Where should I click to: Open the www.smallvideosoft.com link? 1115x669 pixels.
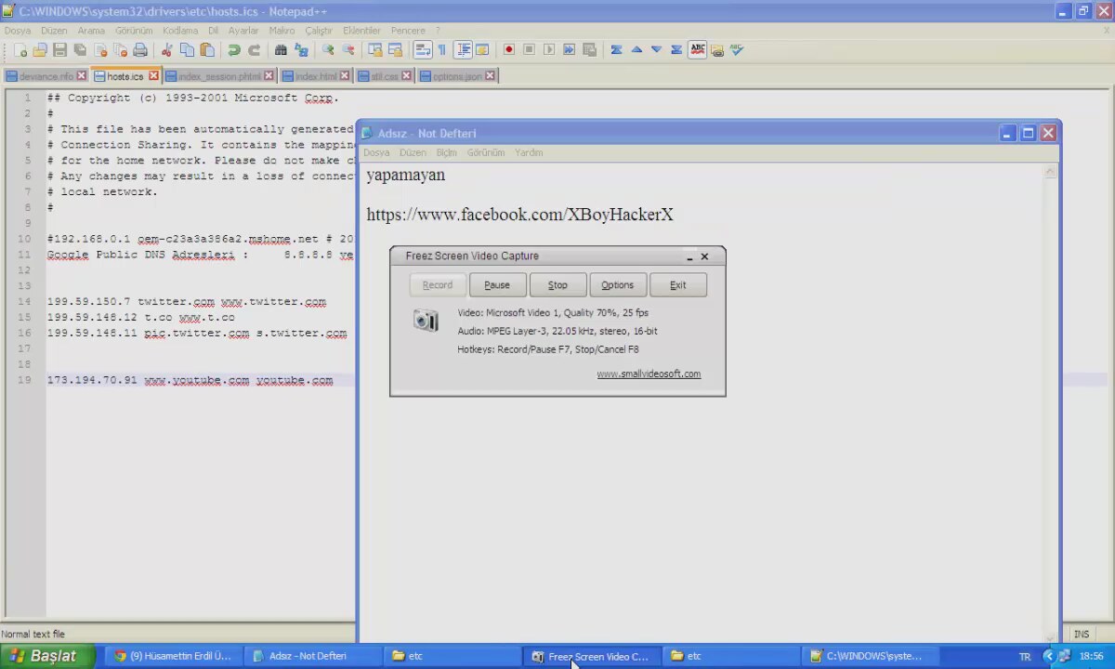point(649,374)
